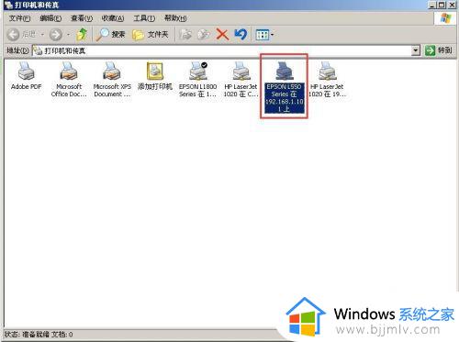Open the Help (帮助) menu
Viewport: 459px width, 342px height.
175,18
